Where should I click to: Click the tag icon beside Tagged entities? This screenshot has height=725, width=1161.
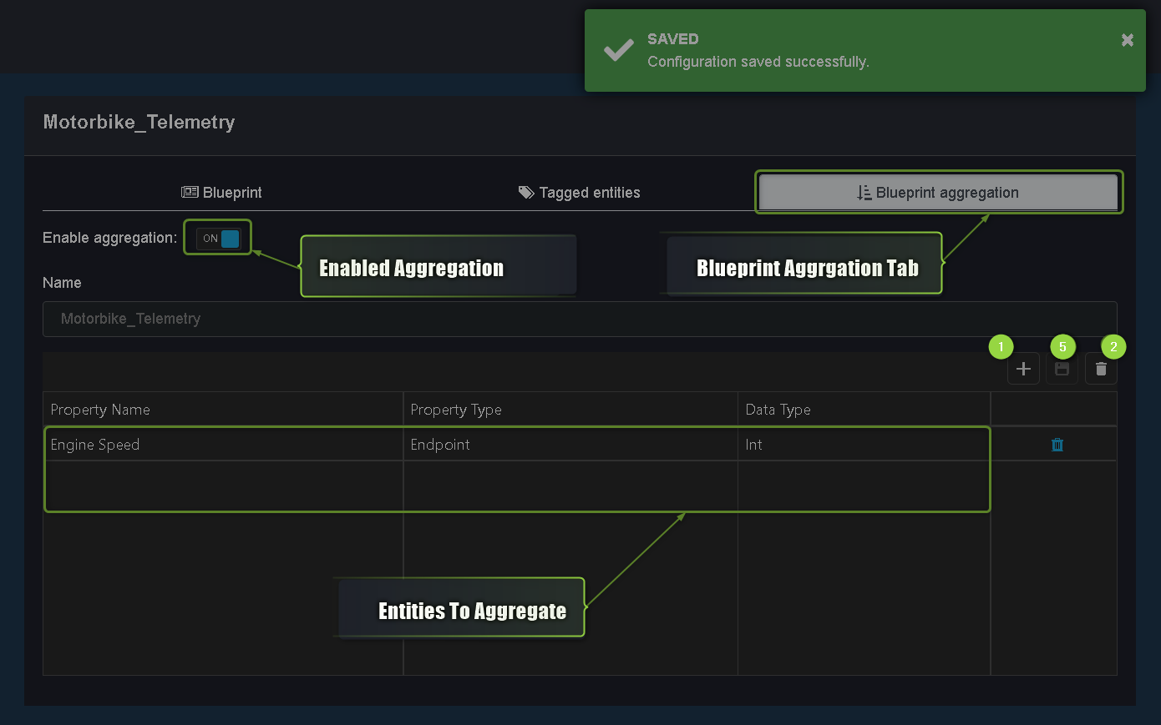point(525,192)
